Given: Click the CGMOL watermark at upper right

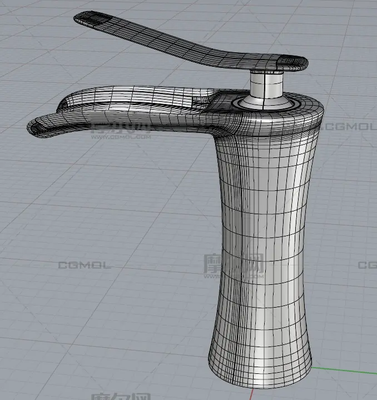Looking at the screenshot, I should tap(349, 127).
